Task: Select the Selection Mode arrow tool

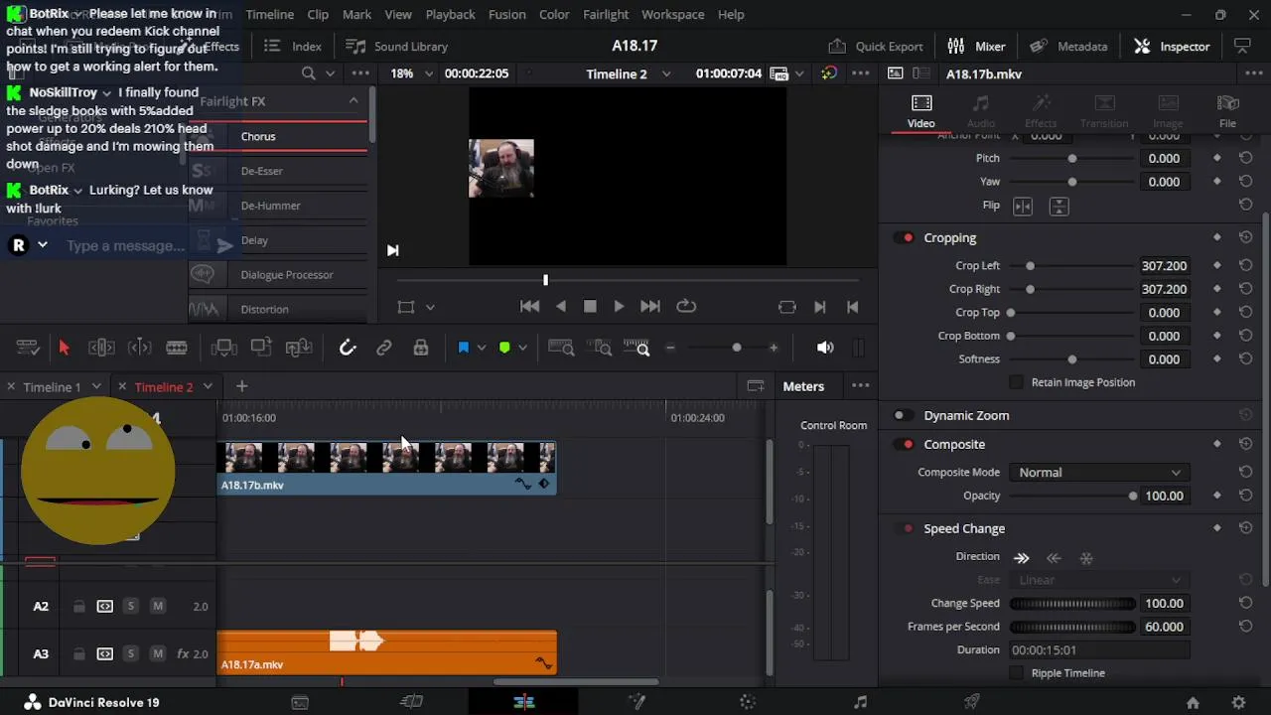Action: [64, 348]
